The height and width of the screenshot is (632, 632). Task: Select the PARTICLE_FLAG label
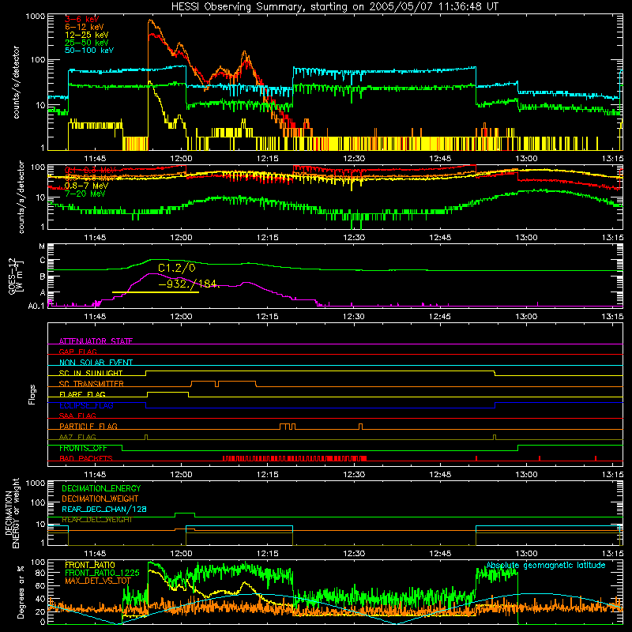click(x=88, y=427)
